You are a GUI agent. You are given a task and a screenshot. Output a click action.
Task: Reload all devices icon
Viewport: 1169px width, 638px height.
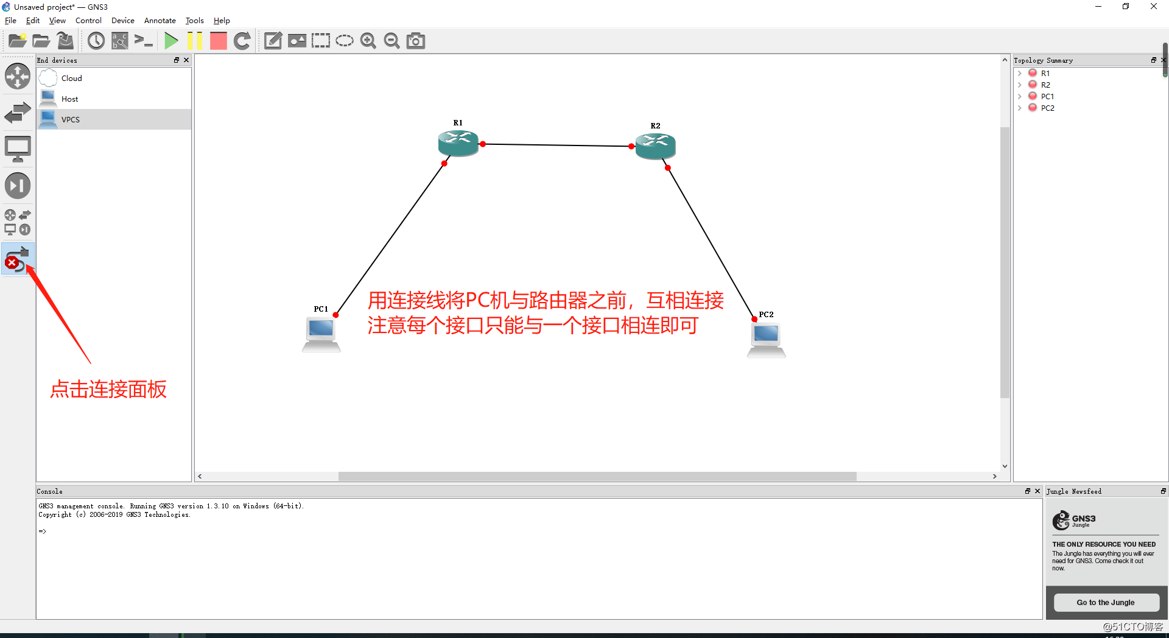coord(242,41)
